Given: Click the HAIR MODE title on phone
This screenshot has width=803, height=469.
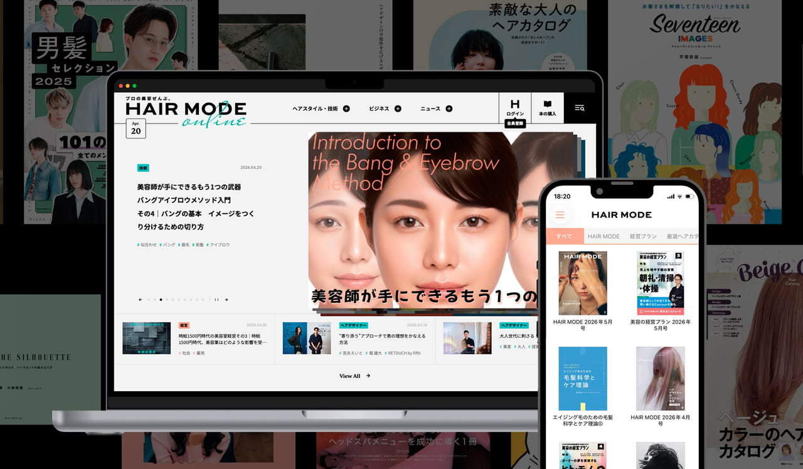Looking at the screenshot, I should 621,214.
